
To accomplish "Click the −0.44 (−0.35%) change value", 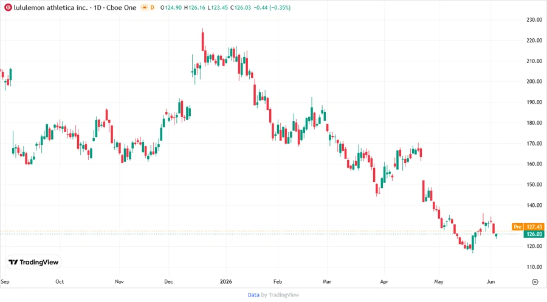I will [x=272, y=7].
